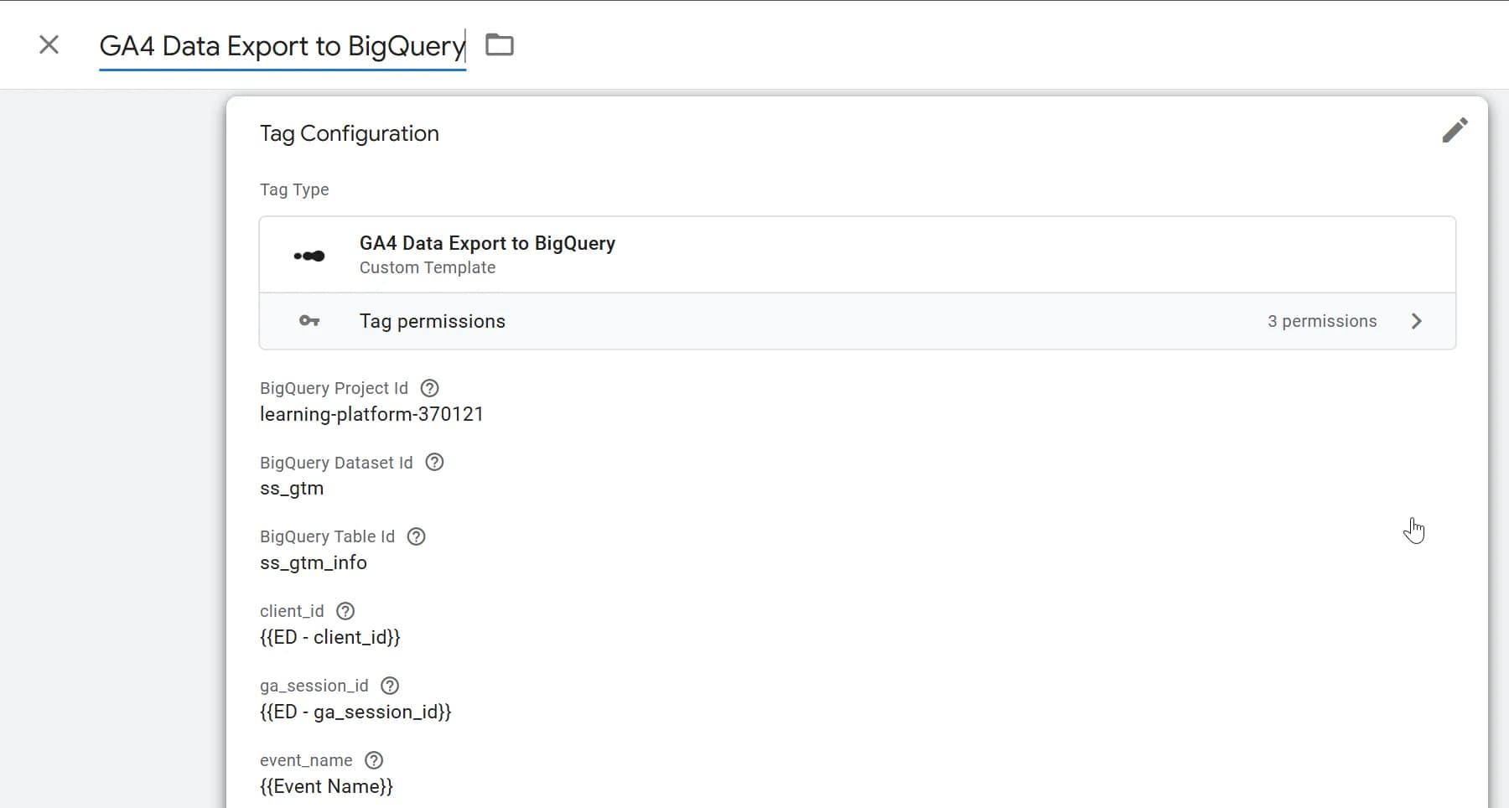Click the table value 'ss_gtm_info'
Screen dimensions: 1509x808
click(314, 562)
